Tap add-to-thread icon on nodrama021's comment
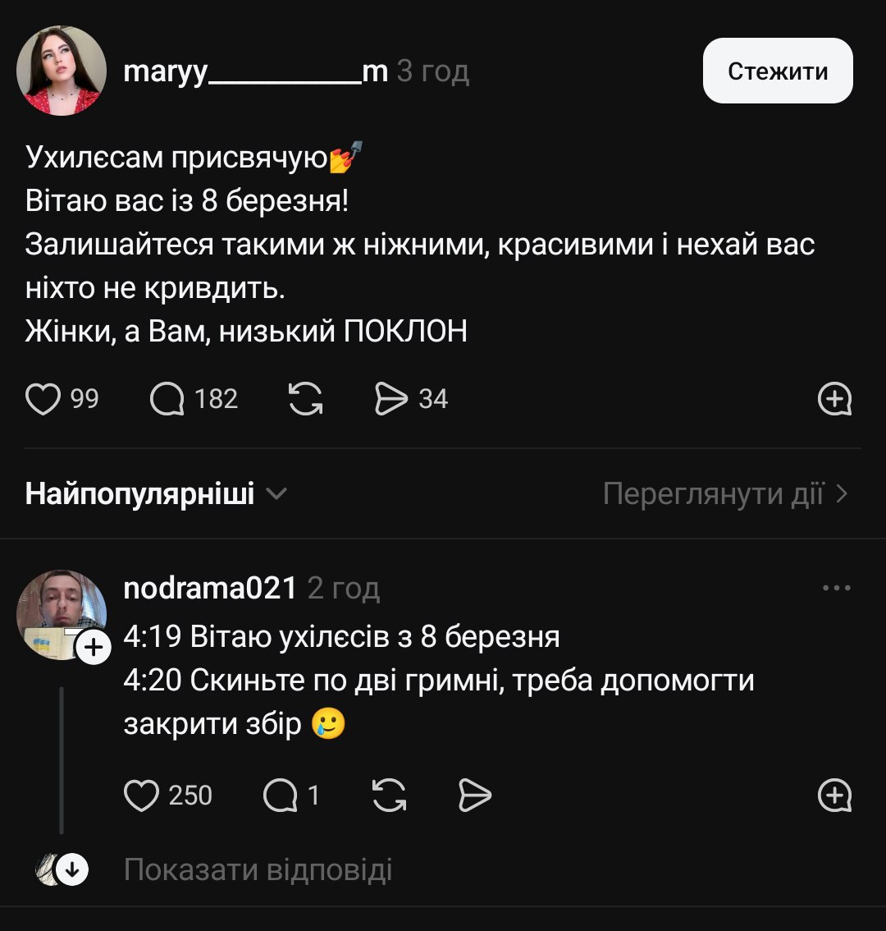This screenshot has width=886, height=931. click(x=835, y=796)
